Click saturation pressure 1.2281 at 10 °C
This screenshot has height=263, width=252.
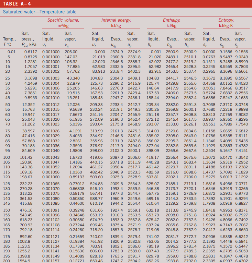tap(31, 62)
